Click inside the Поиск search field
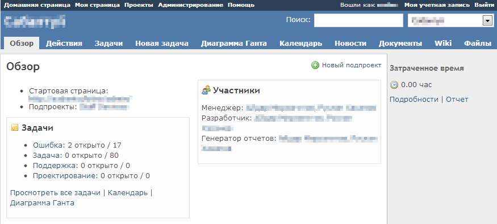The image size is (497, 224). tap(358, 20)
